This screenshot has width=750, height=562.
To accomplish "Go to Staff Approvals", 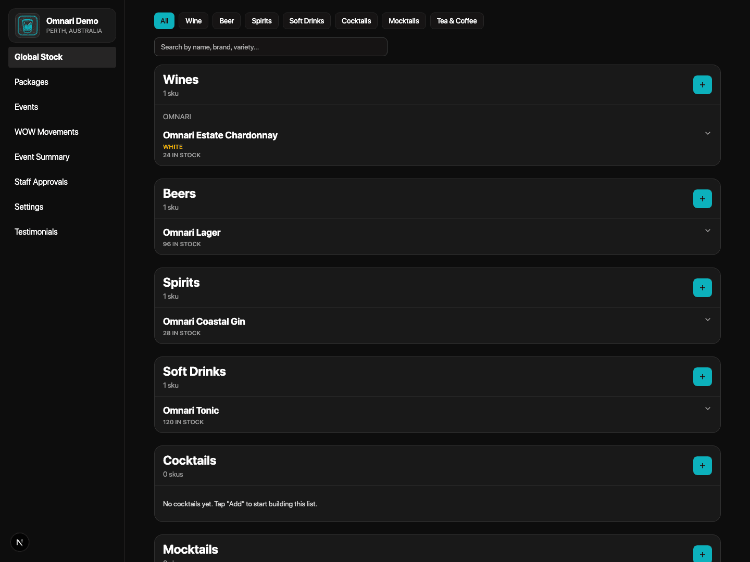I will click(x=41, y=182).
